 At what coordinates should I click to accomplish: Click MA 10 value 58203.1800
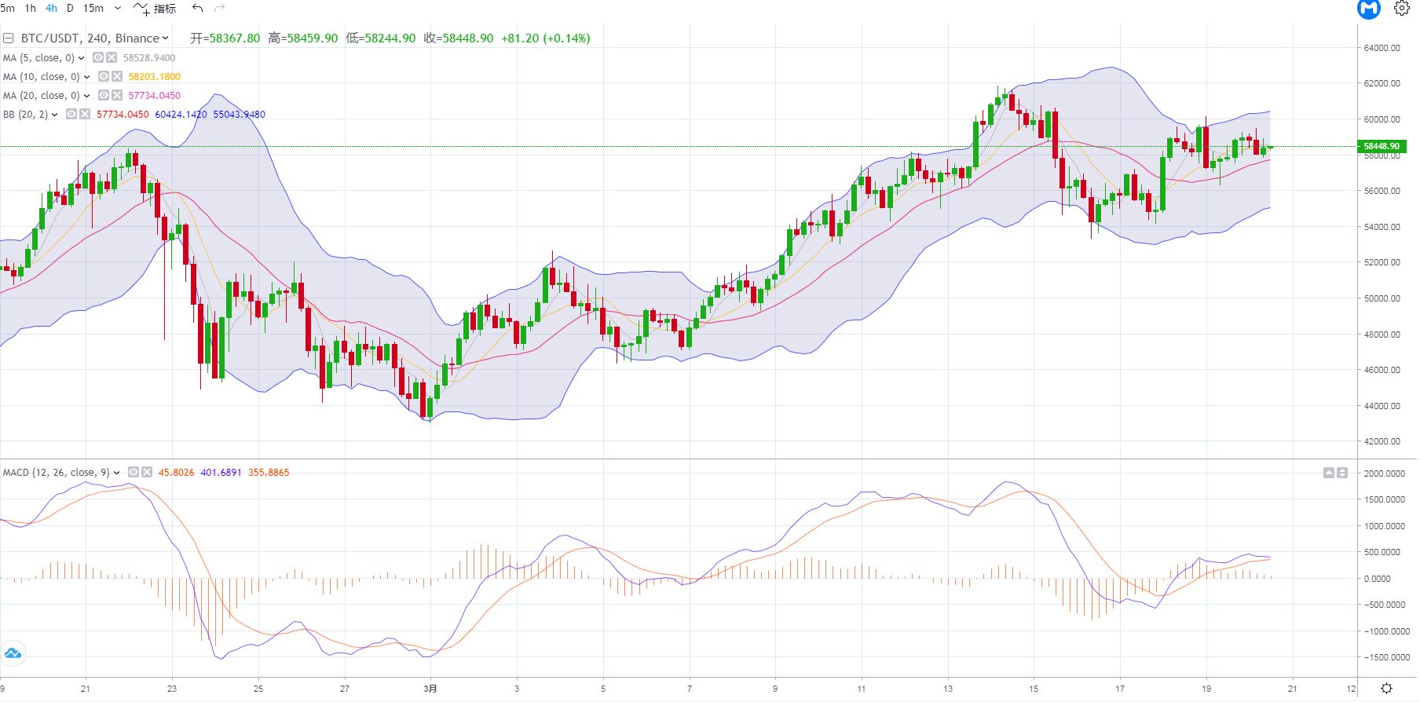[x=155, y=77]
